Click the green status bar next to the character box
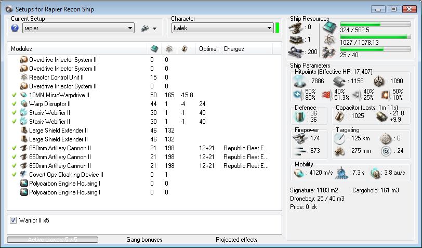Viewport: 422px width, 248px height. 278,28
